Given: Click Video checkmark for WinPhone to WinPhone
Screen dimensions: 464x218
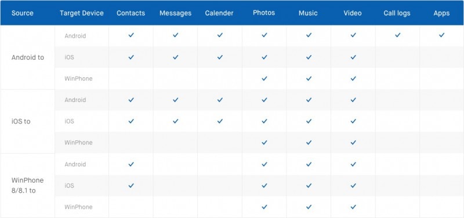Looking at the screenshot, I should tap(353, 207).
